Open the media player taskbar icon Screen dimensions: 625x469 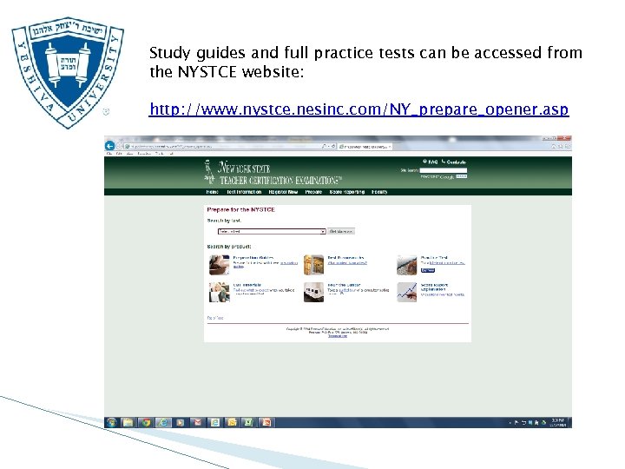[181, 422]
